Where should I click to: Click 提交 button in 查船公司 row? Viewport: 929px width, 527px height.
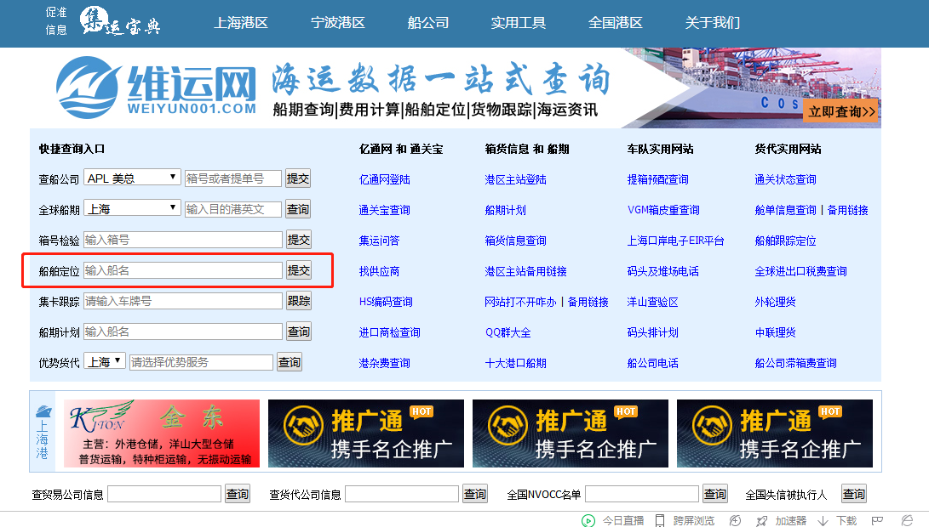pyautogui.click(x=298, y=178)
